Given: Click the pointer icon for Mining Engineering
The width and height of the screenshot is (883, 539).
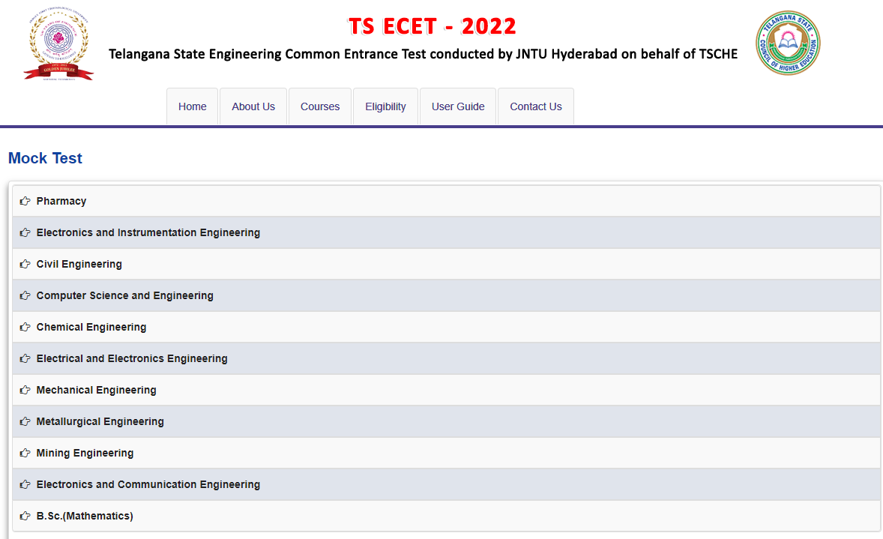Looking at the screenshot, I should point(24,452).
